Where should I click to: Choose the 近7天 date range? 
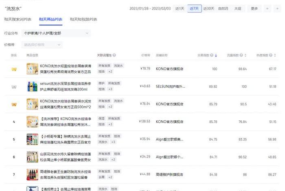pos(194,9)
